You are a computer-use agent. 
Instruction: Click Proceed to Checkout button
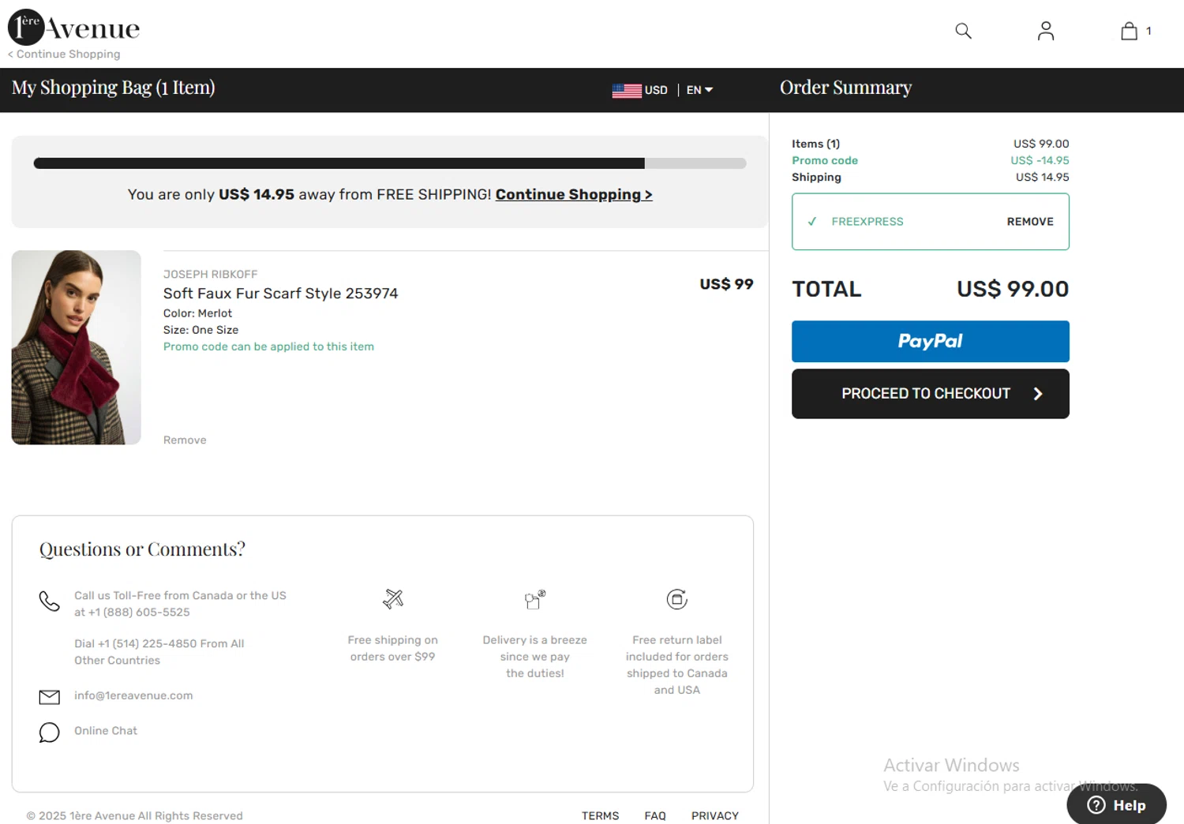point(931,394)
